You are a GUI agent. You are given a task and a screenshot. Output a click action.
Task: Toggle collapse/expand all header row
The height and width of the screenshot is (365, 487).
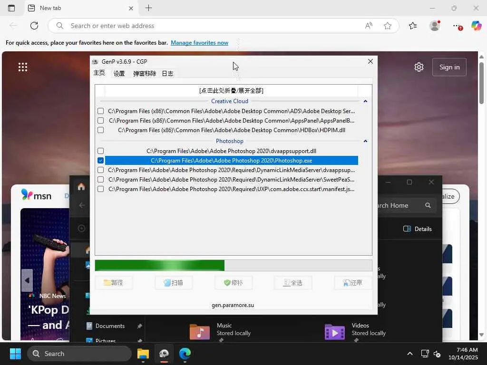pyautogui.click(x=231, y=91)
